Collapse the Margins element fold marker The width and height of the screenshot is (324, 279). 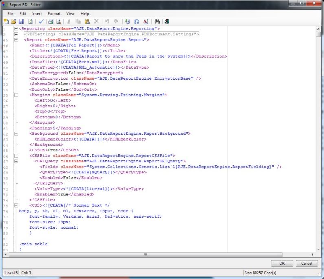[x=16, y=95]
